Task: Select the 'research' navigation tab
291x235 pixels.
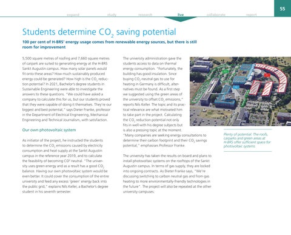Action: (145, 15)
